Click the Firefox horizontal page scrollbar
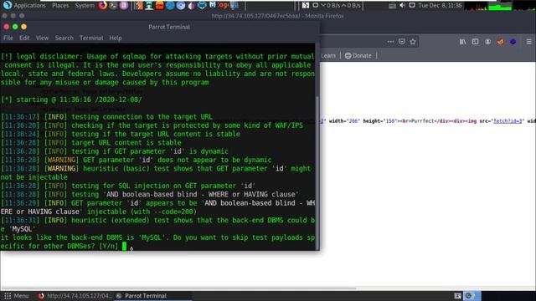 pos(178,288)
